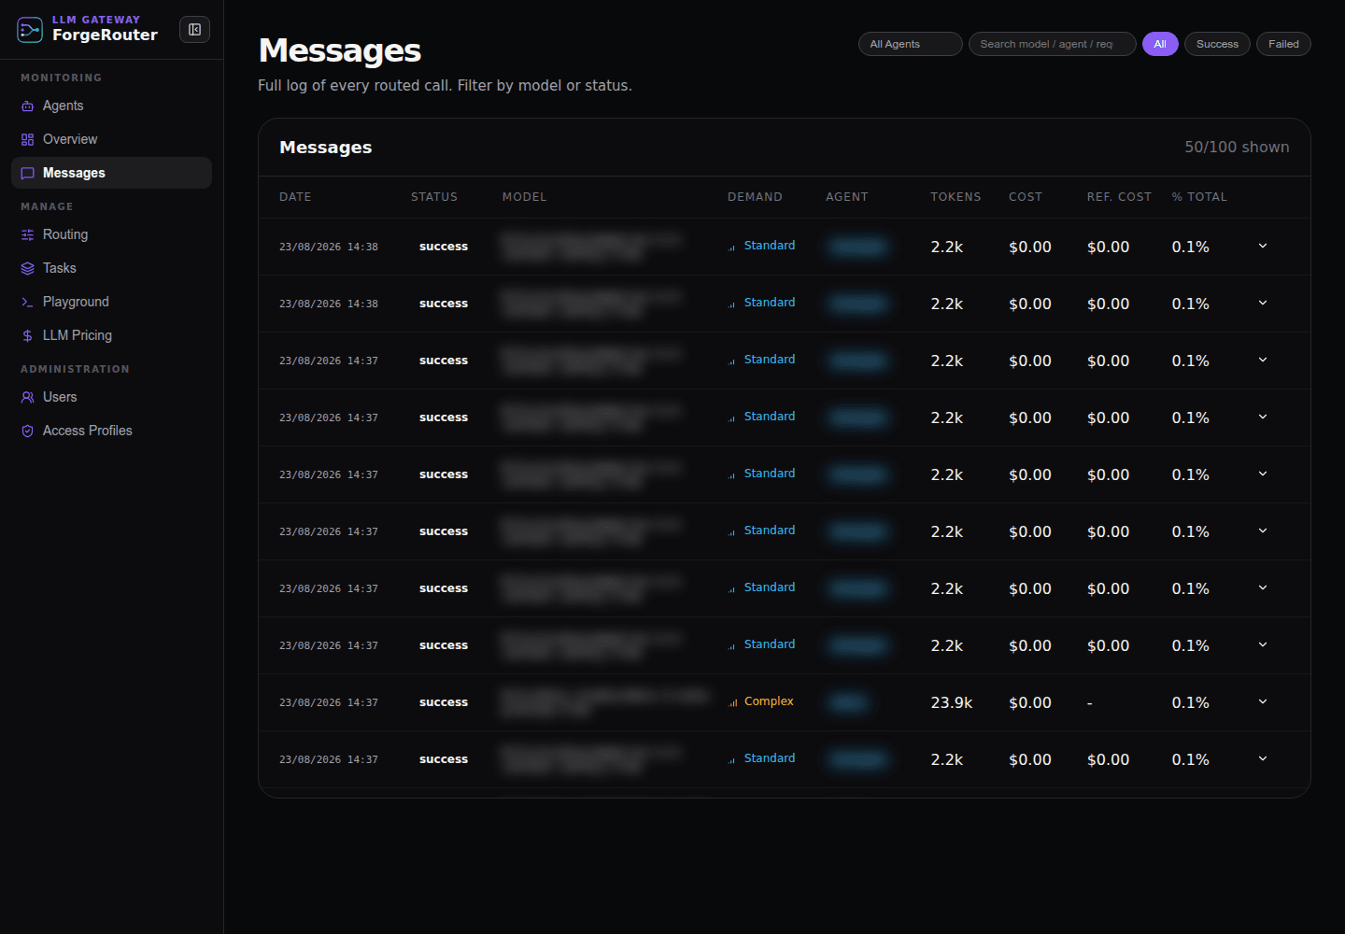Open the All Agents dropdown filter
Screen dimensions: 1345x934
(x=910, y=44)
